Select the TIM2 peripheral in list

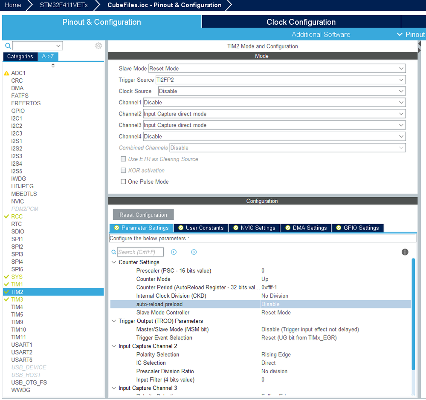click(53, 292)
